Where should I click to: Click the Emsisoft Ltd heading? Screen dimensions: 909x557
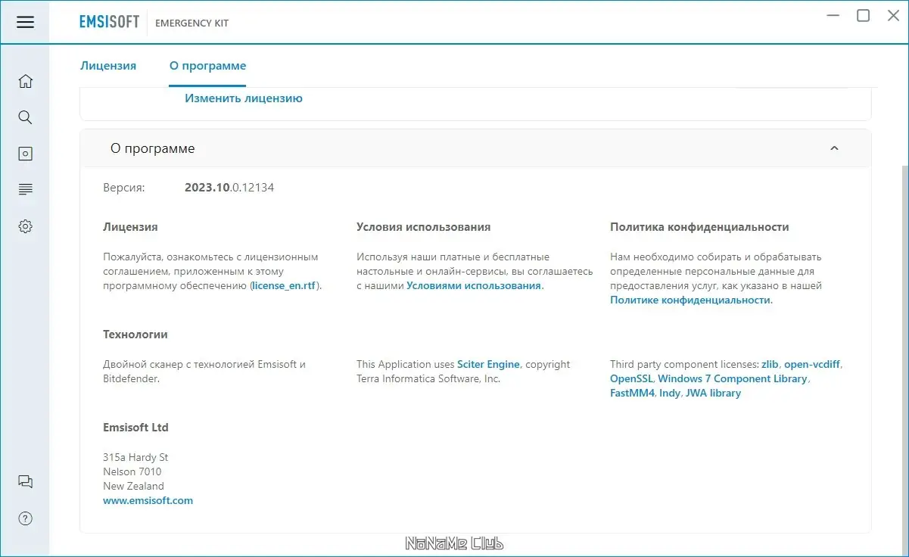tap(135, 428)
